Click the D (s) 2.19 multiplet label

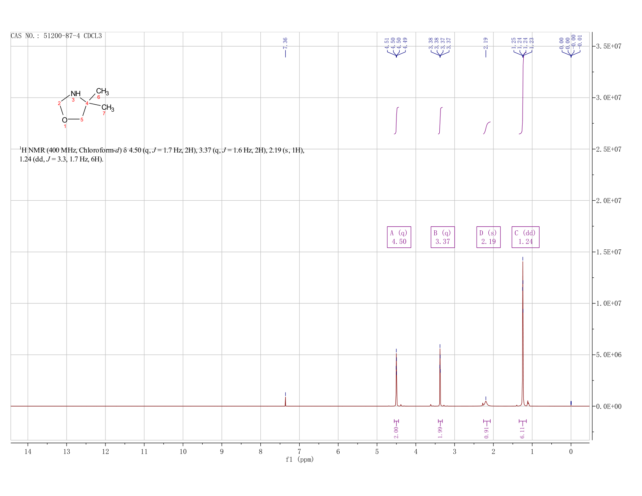489,237
